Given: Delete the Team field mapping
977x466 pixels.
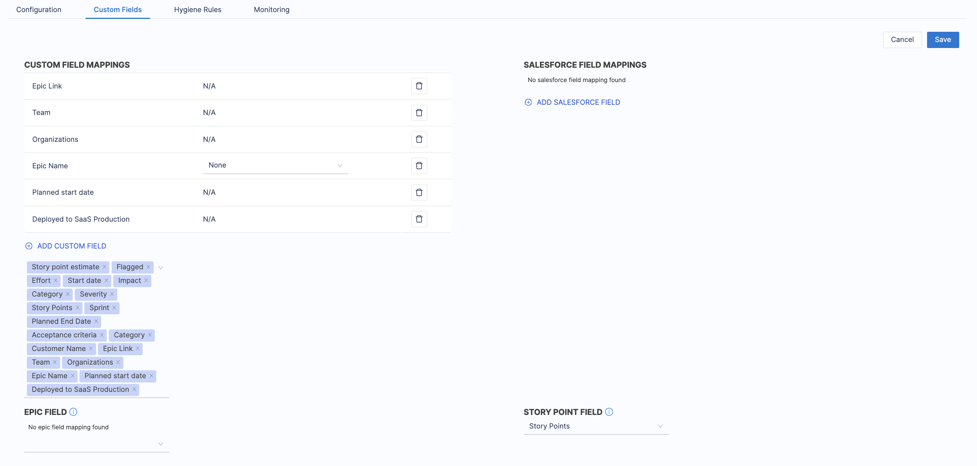Looking at the screenshot, I should [419, 113].
